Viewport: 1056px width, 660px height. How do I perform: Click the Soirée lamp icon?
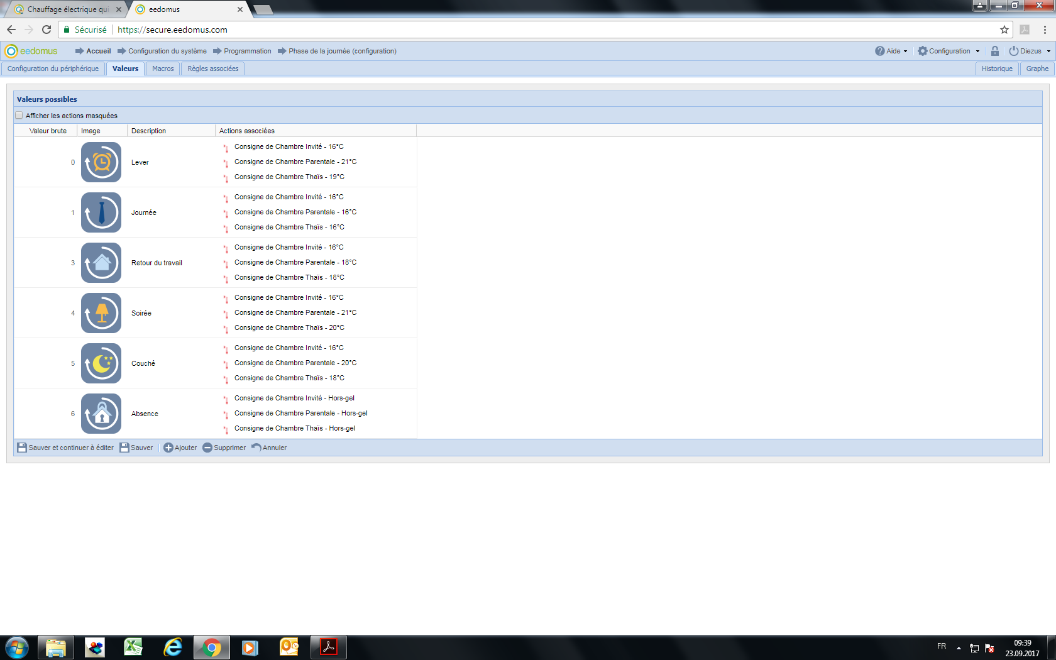coord(101,313)
